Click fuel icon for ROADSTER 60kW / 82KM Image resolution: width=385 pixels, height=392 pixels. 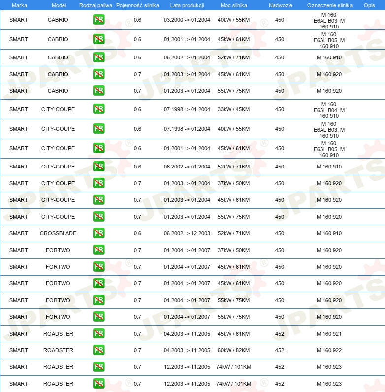98,350
